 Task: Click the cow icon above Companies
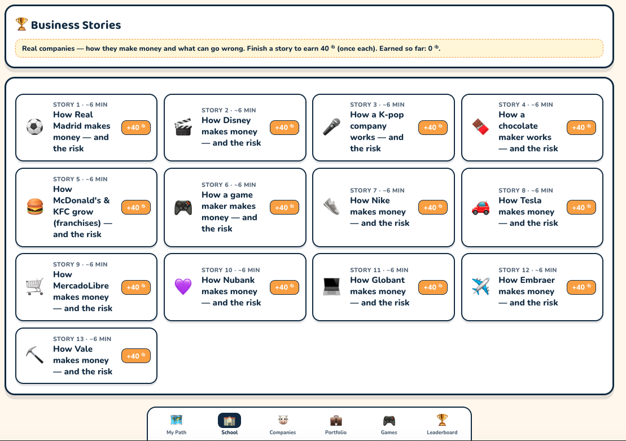tap(283, 420)
